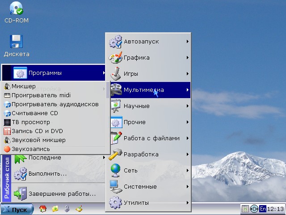286x215 pixels.
Task: Click the Автозапуск gears icon
Action: point(115,42)
